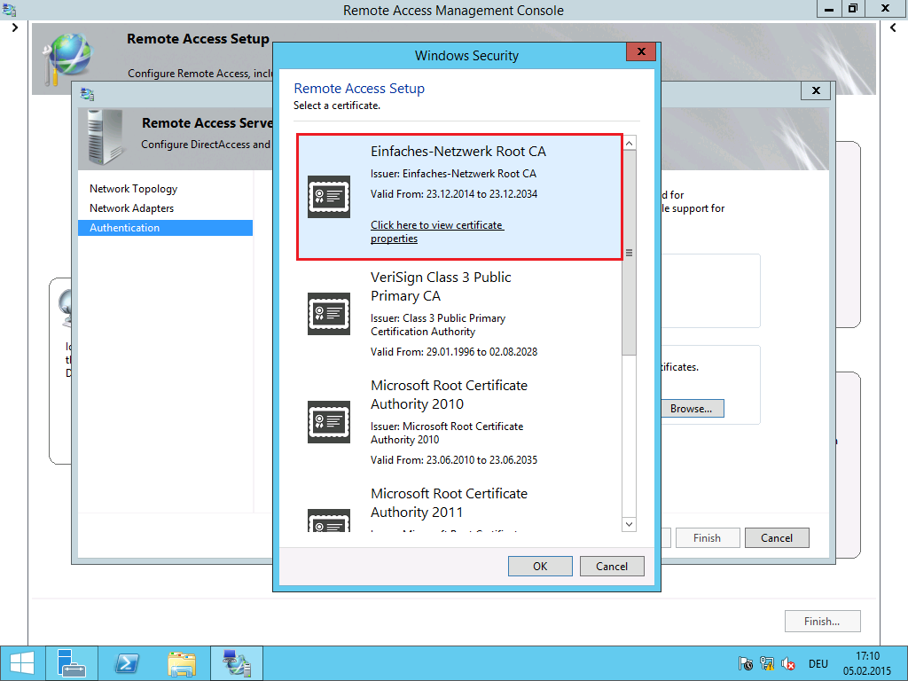
Task: Launch PowerShell from the taskbar
Action: (x=127, y=663)
